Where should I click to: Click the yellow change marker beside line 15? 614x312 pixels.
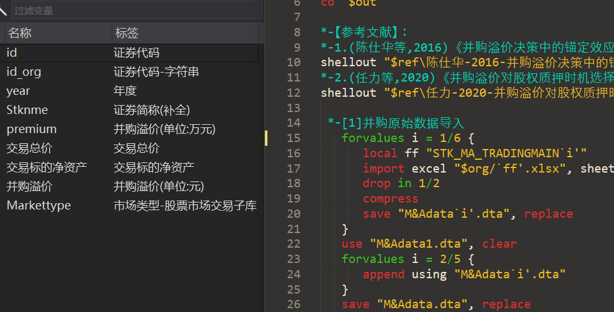pos(267,138)
